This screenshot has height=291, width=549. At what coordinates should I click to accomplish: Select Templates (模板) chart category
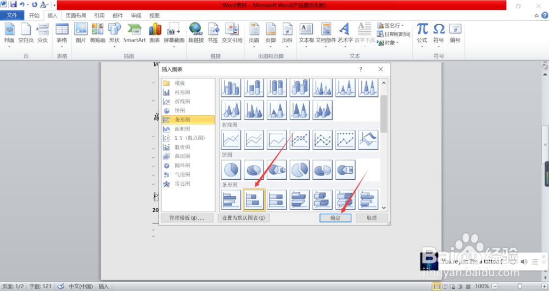[x=188, y=83]
